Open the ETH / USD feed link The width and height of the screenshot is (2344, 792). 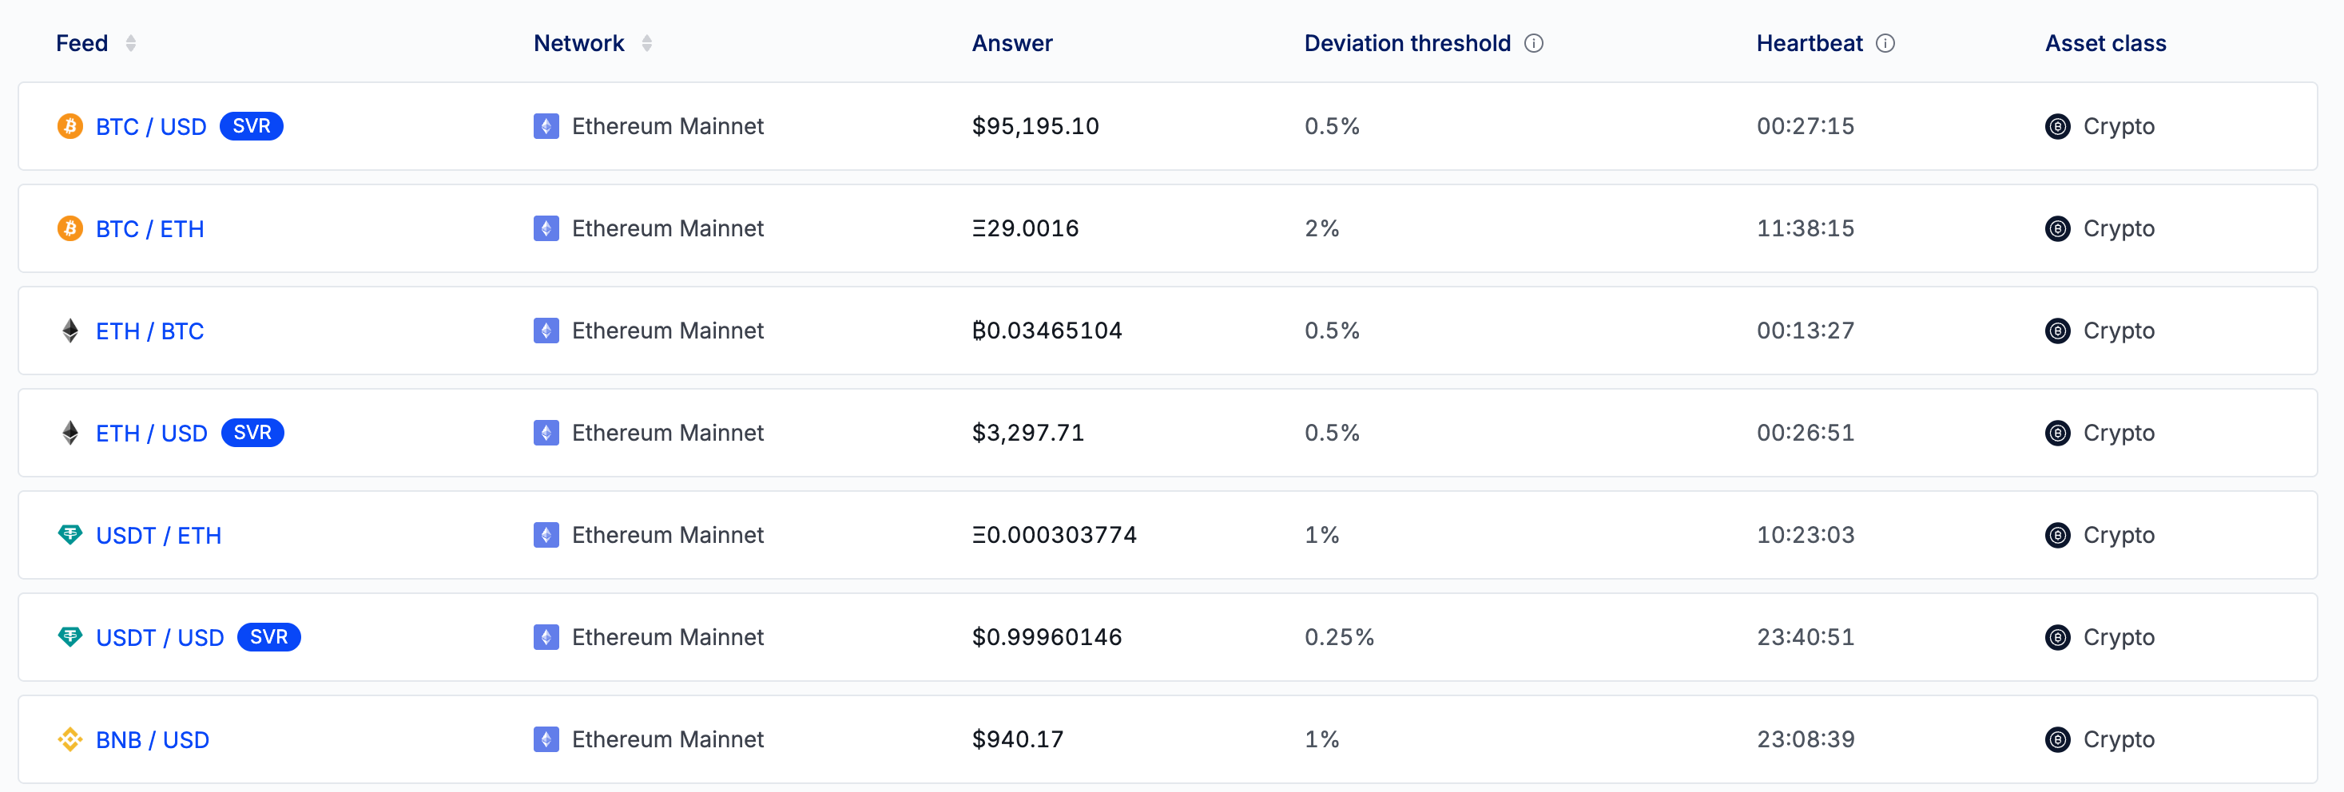pos(151,433)
